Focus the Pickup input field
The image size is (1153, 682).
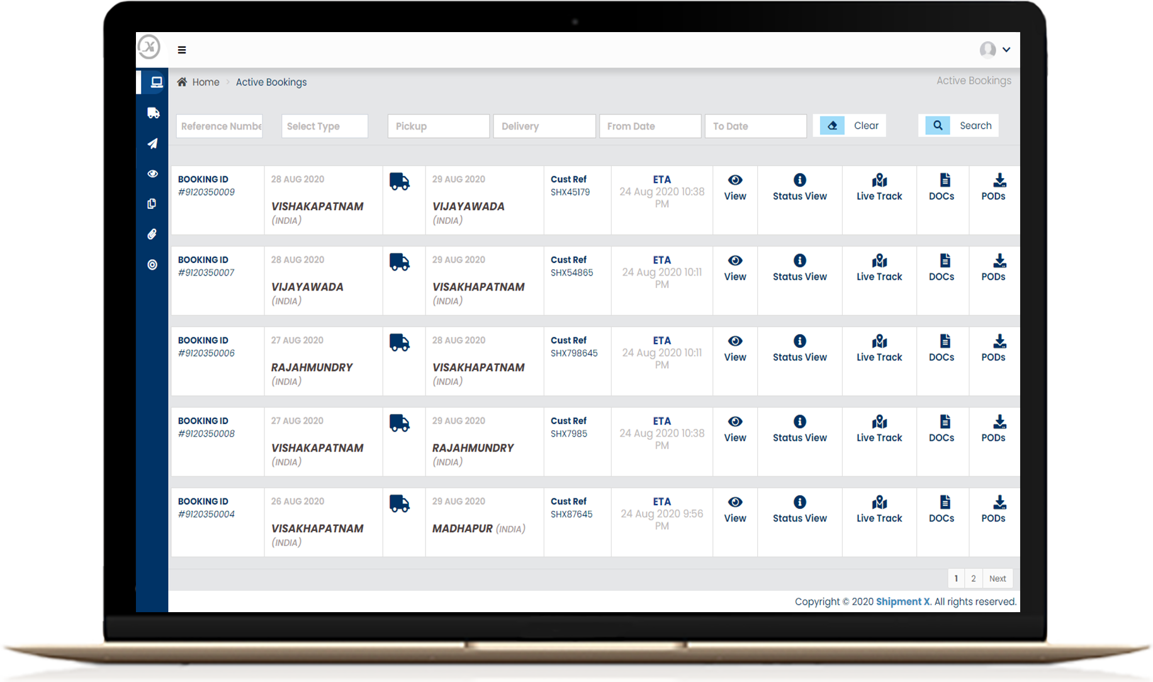pos(439,126)
